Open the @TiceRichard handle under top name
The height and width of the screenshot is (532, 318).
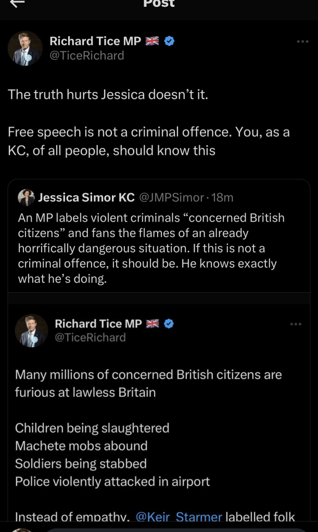(x=86, y=56)
